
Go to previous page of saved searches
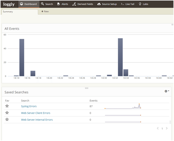click(x=158, y=129)
